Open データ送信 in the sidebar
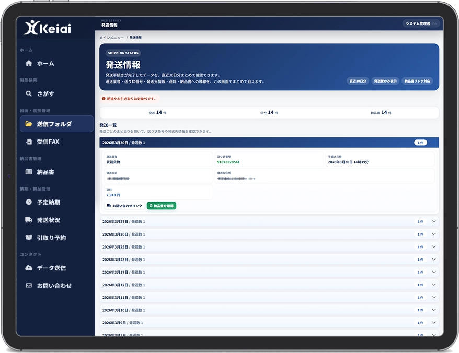The image size is (459, 353). pyautogui.click(x=57, y=268)
